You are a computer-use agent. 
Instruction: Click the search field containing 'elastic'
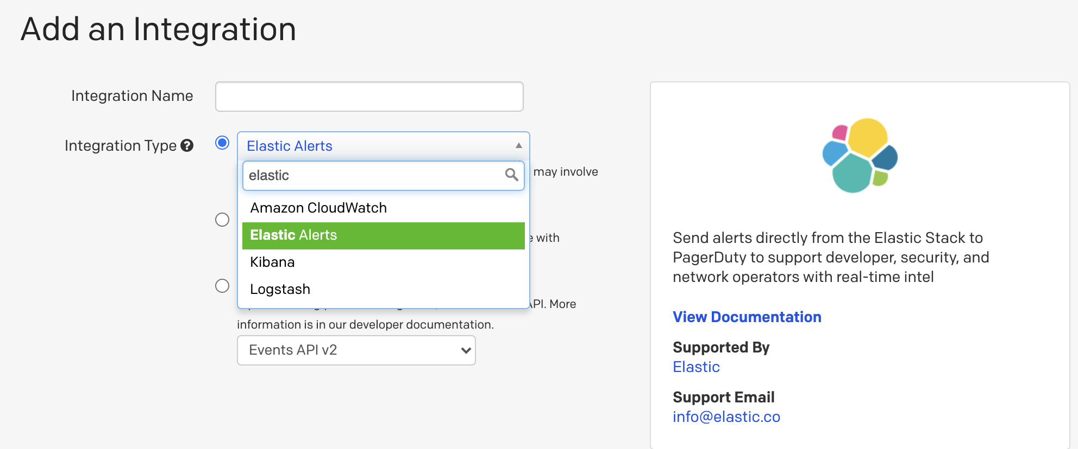click(374, 176)
